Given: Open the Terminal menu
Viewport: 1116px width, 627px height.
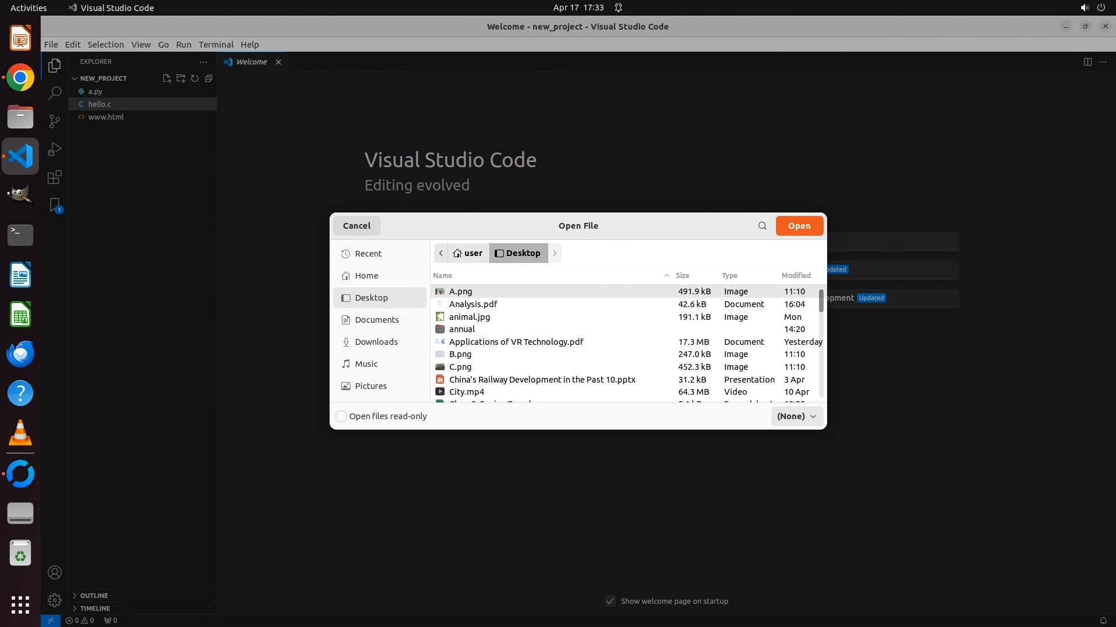Looking at the screenshot, I should (x=216, y=45).
